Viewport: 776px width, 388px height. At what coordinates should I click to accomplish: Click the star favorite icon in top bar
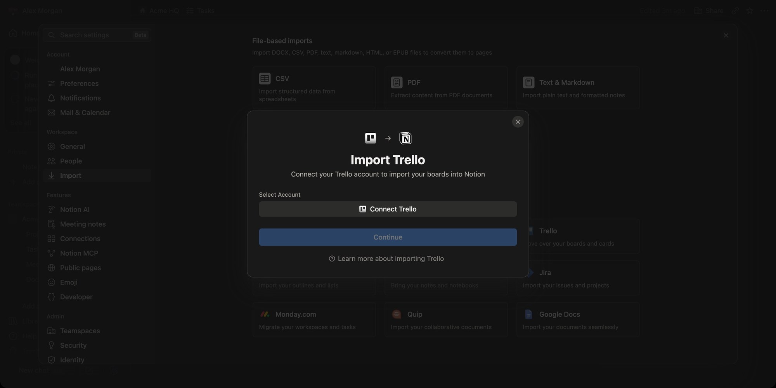[750, 11]
